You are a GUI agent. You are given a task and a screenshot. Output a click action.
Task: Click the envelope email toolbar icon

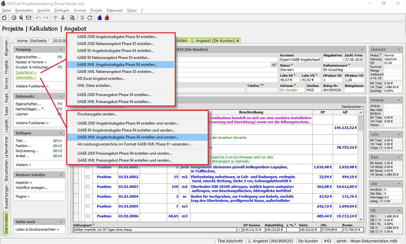click(x=29, y=18)
